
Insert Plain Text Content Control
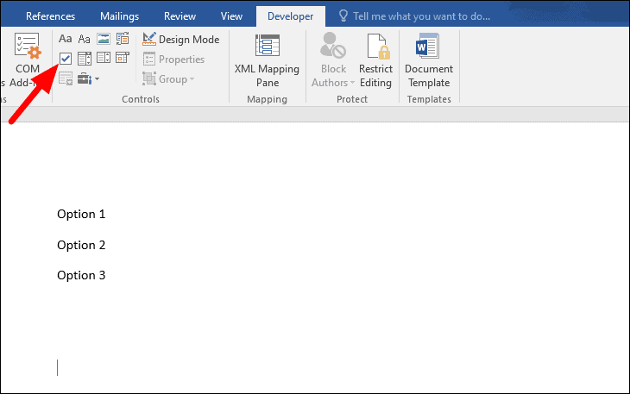(x=85, y=39)
